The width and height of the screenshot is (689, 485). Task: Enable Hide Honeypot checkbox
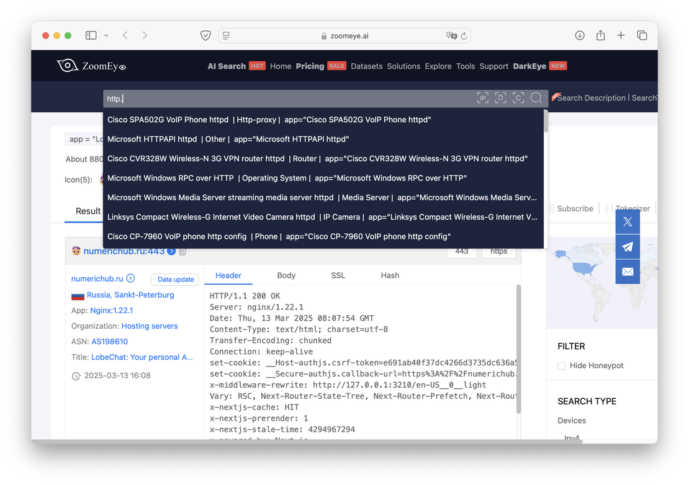coord(562,366)
